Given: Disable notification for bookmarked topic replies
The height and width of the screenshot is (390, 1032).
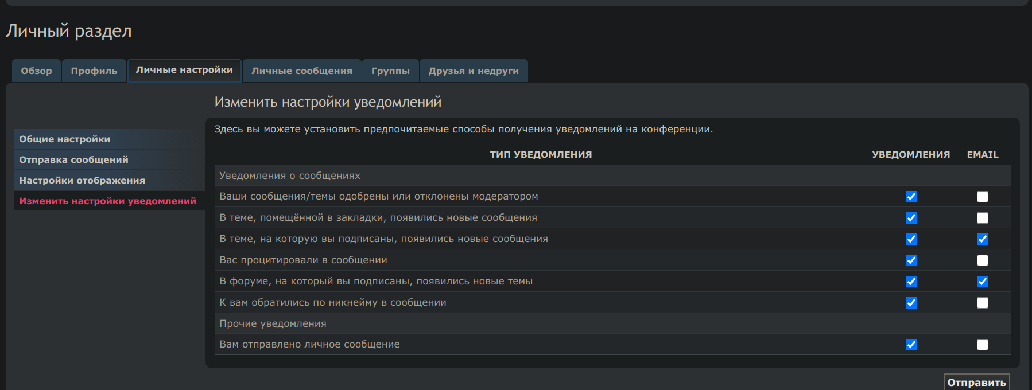Looking at the screenshot, I should click(911, 218).
